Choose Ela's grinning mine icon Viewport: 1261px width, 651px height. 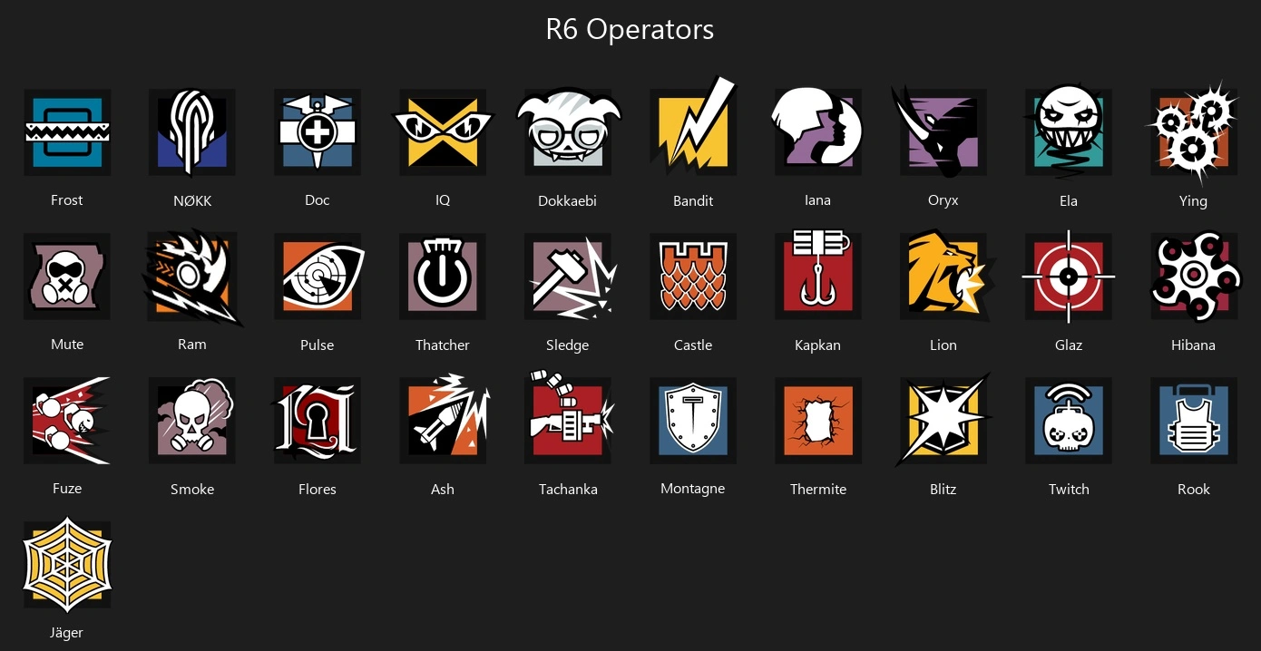1069,132
